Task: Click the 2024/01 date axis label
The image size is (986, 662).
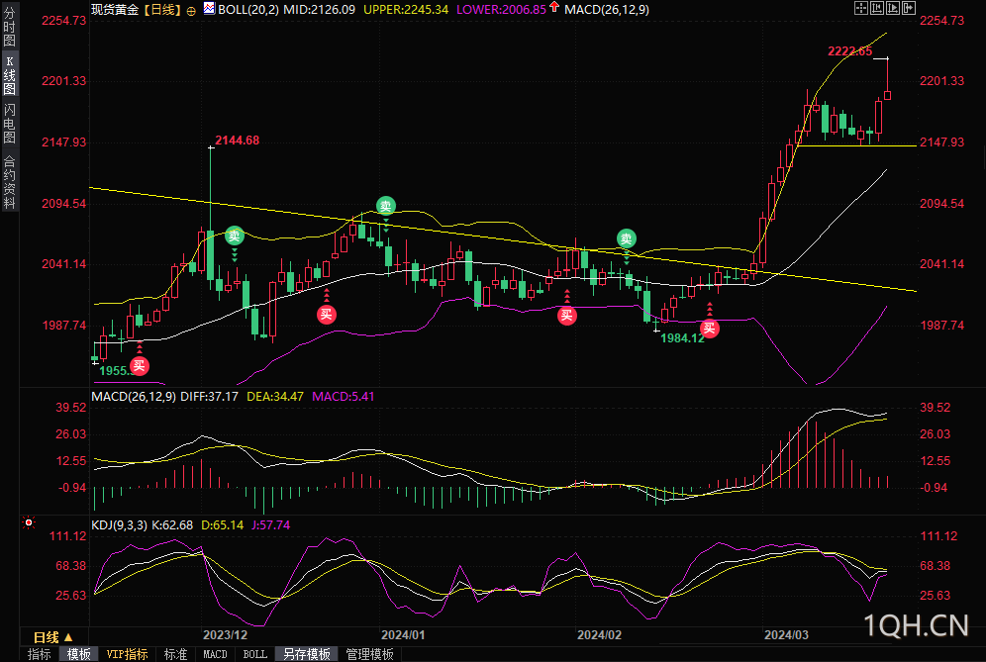Action: click(403, 635)
